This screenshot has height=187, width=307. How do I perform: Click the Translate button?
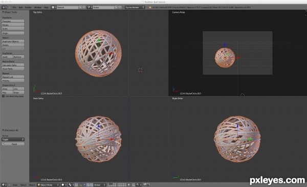coord(13,21)
